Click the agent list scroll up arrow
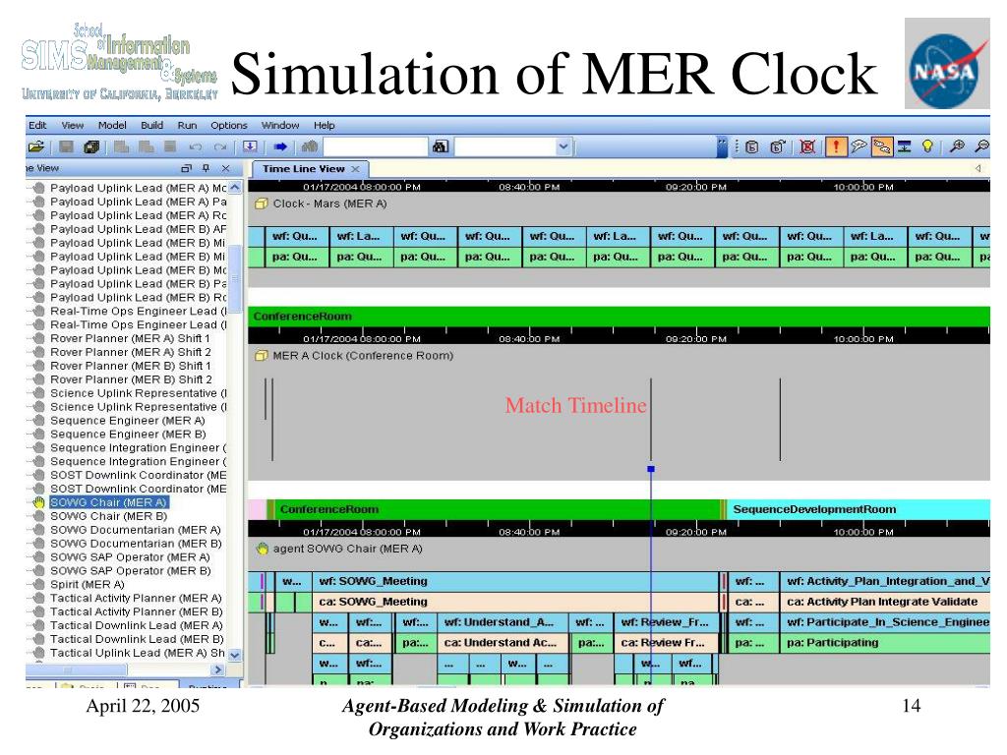 pos(234,188)
